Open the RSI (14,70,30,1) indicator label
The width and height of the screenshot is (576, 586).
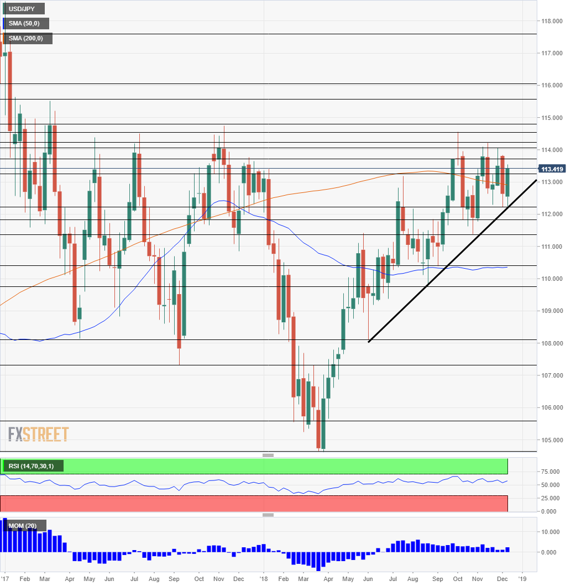click(33, 466)
